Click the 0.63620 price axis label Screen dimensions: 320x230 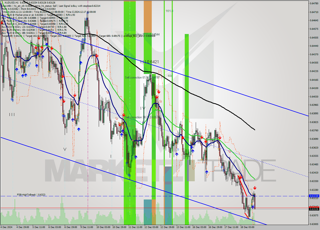tap(314, 148)
